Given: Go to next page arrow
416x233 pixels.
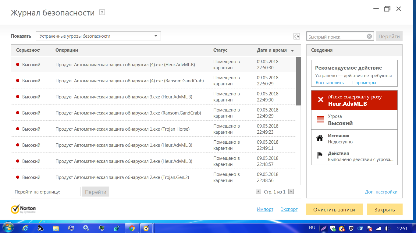Looking at the screenshot, I should (x=291, y=192).
